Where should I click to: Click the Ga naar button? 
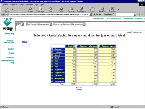pos(97,14)
